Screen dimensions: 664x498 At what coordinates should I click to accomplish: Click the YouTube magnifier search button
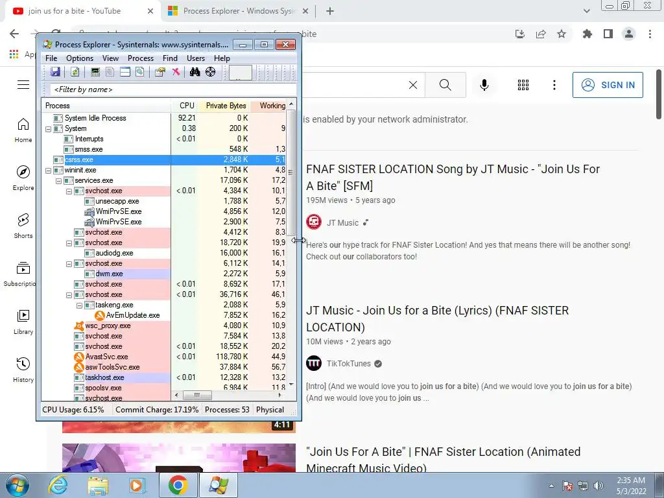[x=445, y=85]
